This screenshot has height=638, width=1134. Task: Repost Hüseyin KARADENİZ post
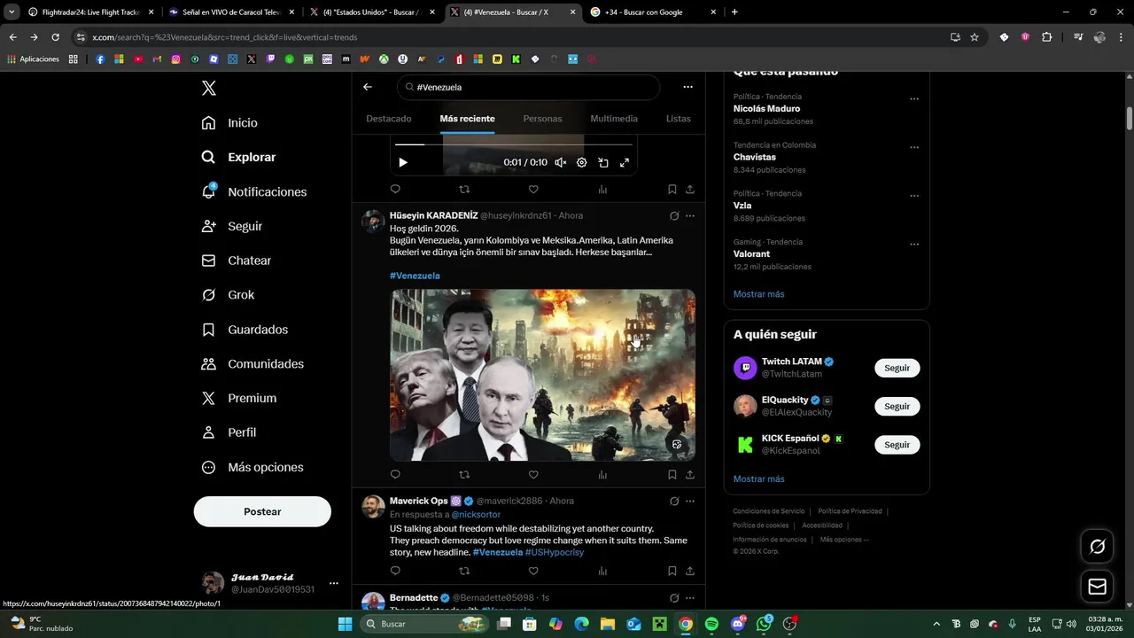464,474
